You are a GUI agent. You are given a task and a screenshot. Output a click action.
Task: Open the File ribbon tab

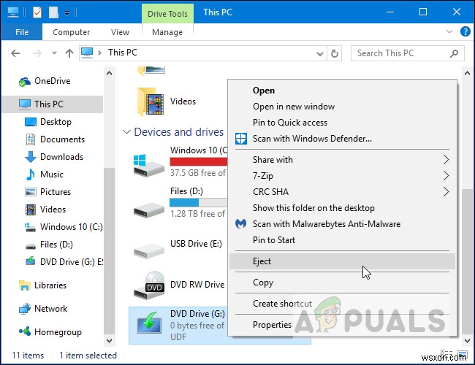(x=22, y=32)
